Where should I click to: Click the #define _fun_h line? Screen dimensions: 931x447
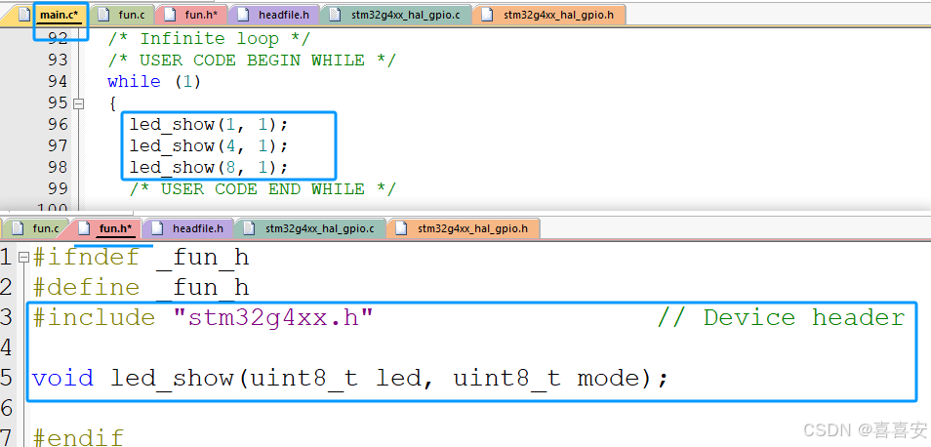tap(142, 288)
